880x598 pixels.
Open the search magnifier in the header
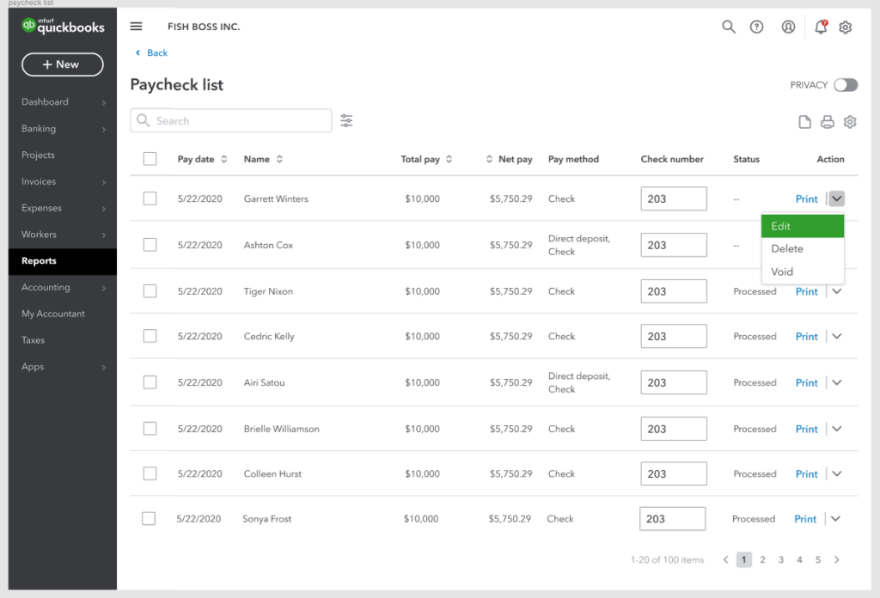(x=729, y=27)
